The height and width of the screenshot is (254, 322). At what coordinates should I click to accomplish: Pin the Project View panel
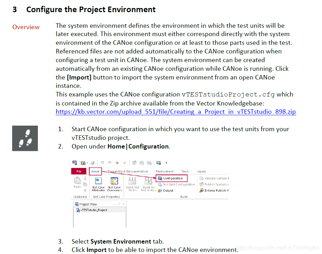(119, 204)
